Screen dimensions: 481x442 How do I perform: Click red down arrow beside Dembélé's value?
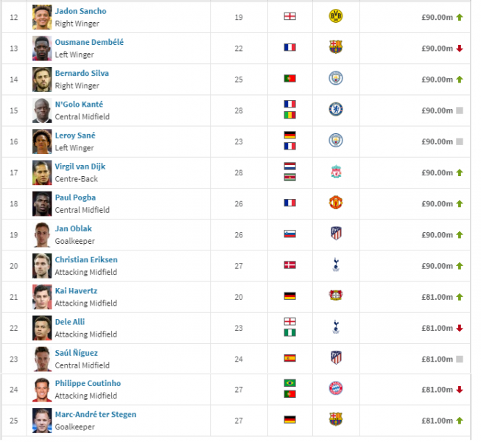click(460, 49)
